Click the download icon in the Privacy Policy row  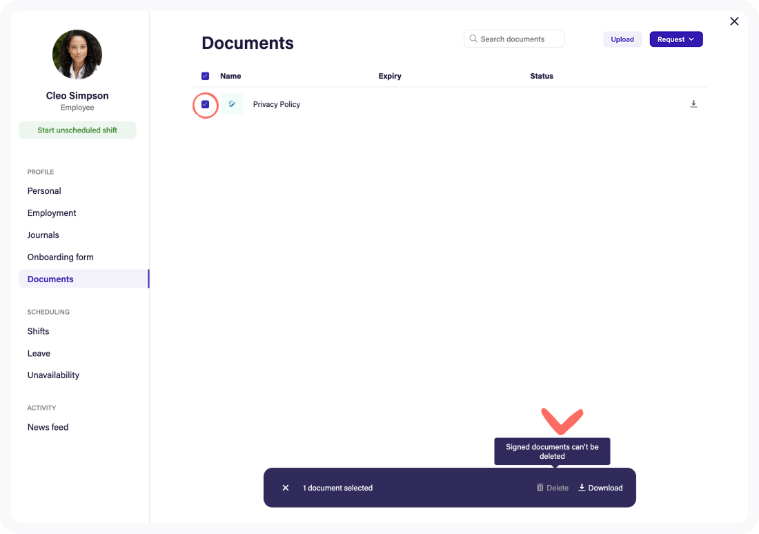pos(693,103)
